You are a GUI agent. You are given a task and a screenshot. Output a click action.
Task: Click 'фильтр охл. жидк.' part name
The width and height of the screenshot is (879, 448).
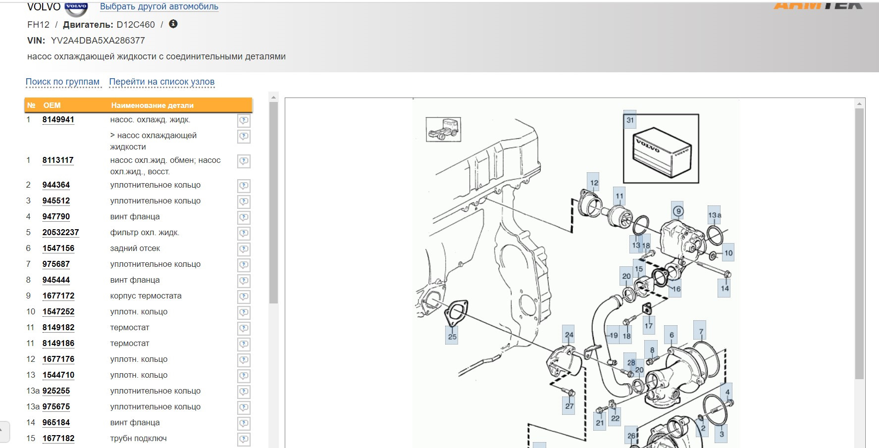[145, 233]
